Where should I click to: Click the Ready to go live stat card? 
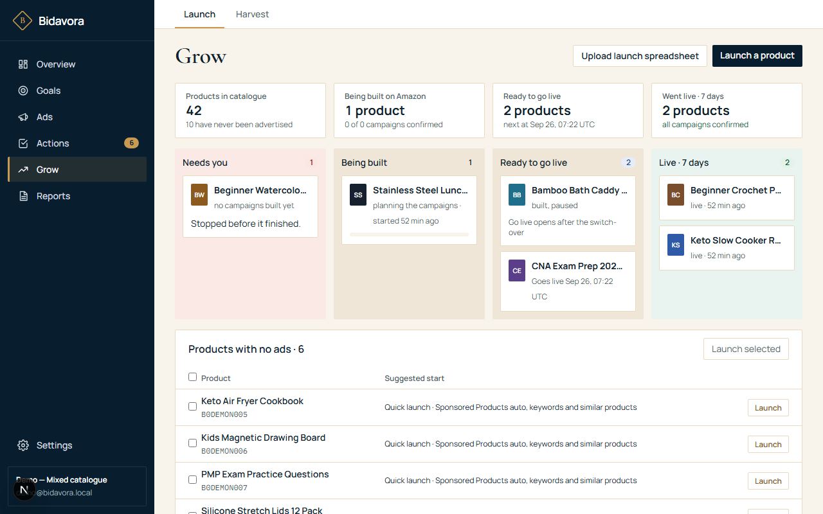(568, 111)
